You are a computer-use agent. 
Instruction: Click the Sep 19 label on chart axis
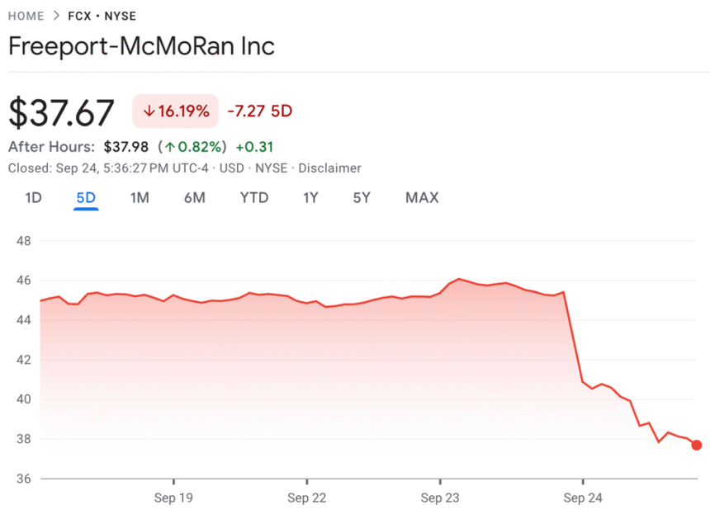click(x=174, y=498)
